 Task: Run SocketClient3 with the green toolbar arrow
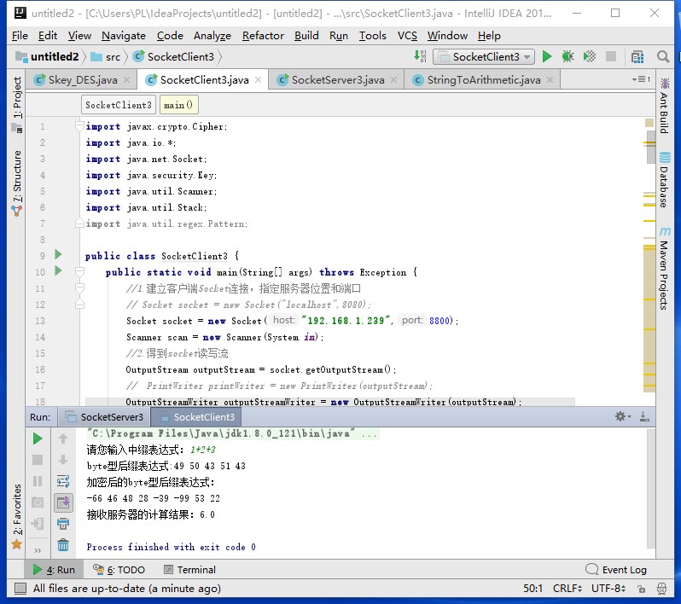[x=547, y=56]
